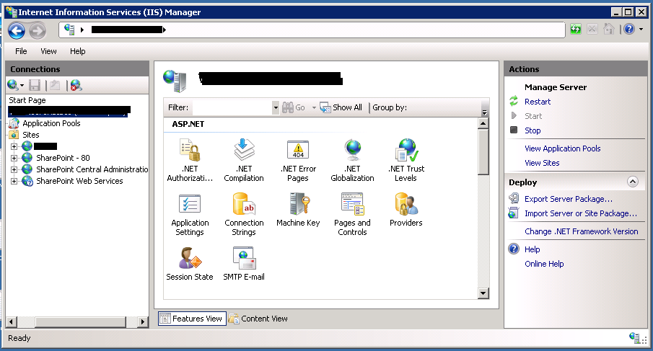Open Connection Strings feature
Screen dimensions: 653x351
(x=244, y=215)
